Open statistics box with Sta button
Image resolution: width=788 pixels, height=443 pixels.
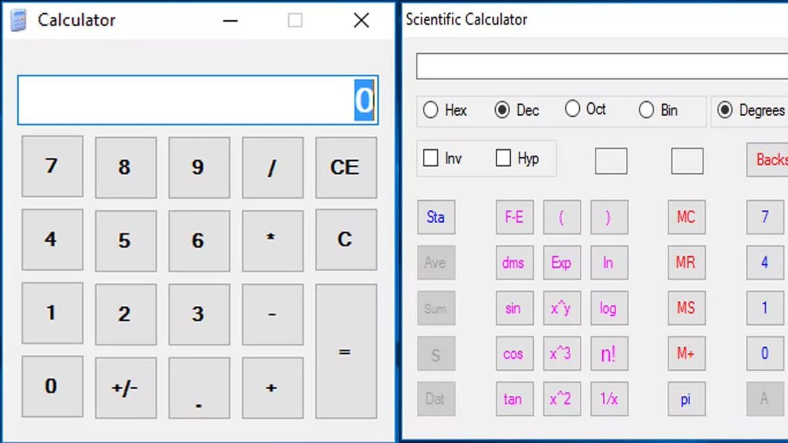point(436,217)
